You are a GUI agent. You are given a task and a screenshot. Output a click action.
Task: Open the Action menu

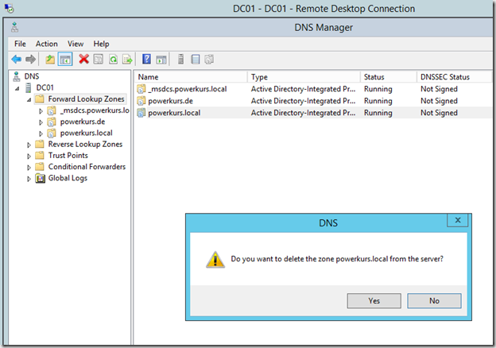(46, 44)
